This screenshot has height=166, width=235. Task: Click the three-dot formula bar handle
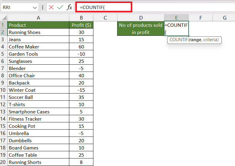click(43, 7)
